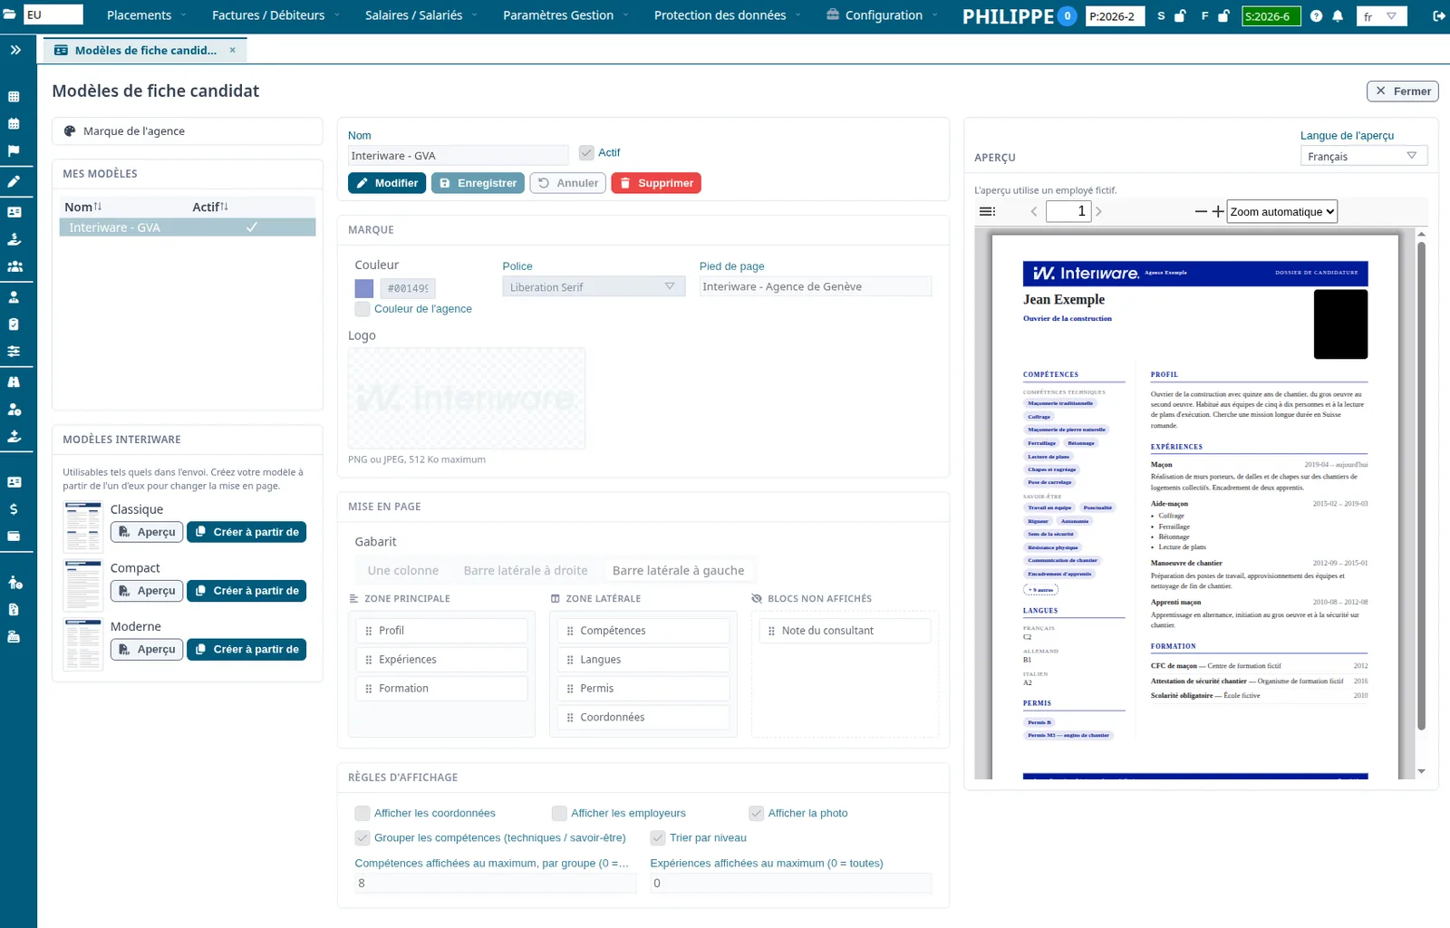Check Afficher les employeurs
This screenshot has width=1450, height=928.
[559, 813]
